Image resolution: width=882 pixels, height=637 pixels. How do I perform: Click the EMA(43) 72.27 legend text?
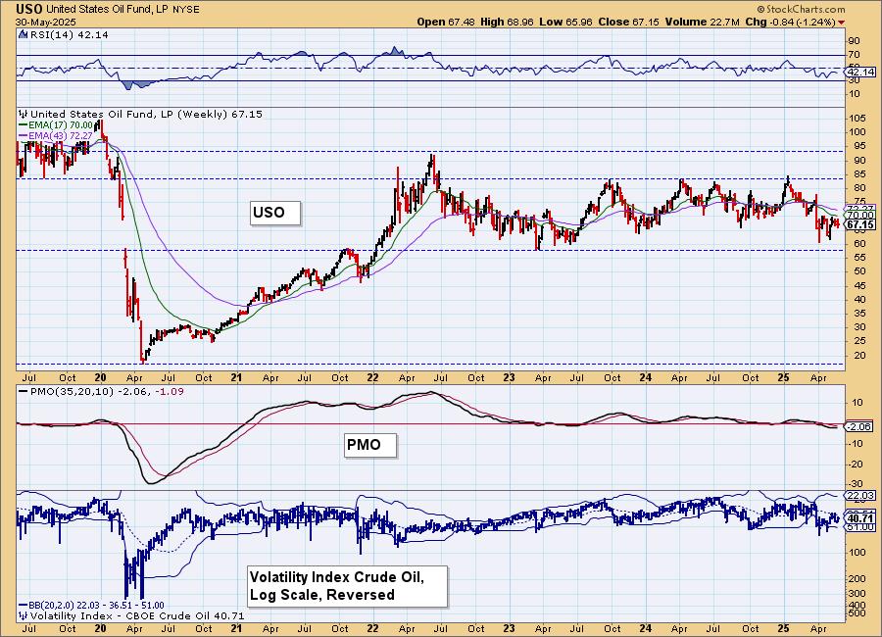pyautogui.click(x=61, y=135)
